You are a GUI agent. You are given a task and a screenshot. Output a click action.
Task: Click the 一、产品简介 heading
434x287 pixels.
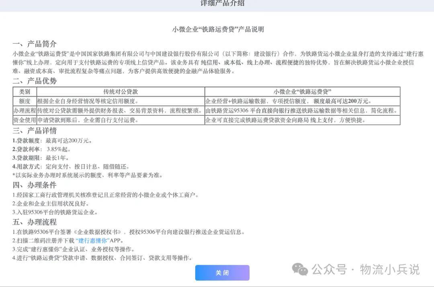tap(35, 44)
